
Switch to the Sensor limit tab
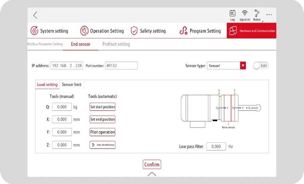coord(71,84)
